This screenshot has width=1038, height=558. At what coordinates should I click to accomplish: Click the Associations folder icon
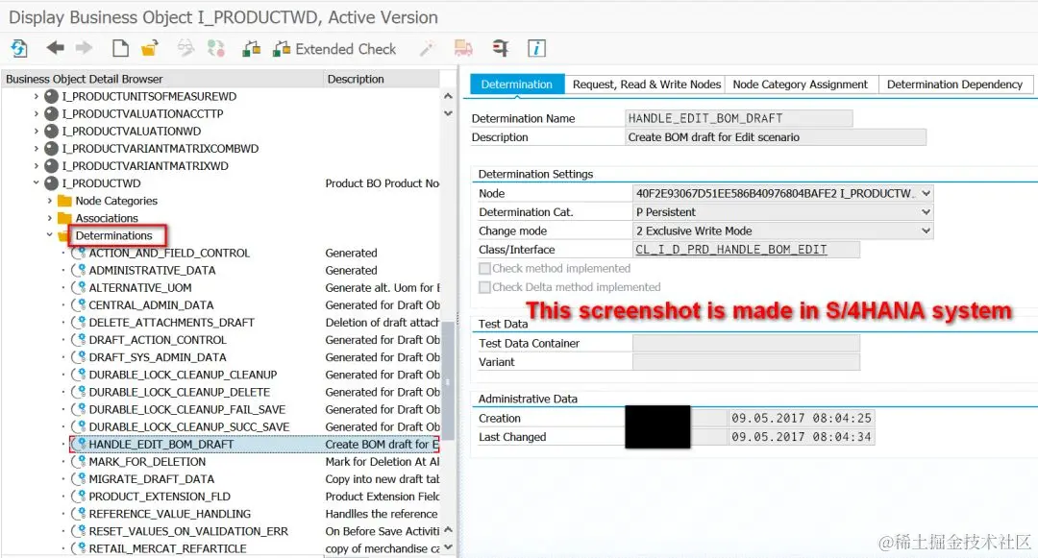(64, 218)
